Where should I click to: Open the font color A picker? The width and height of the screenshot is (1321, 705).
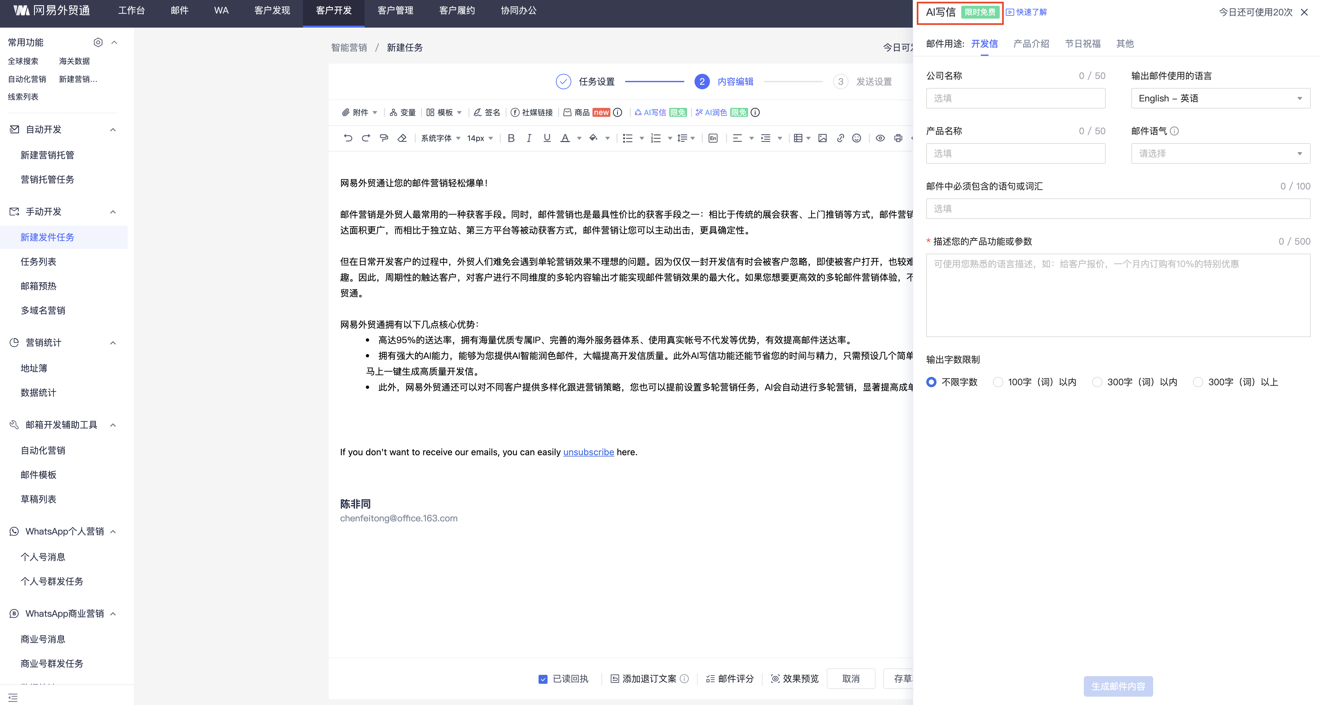[x=565, y=138]
